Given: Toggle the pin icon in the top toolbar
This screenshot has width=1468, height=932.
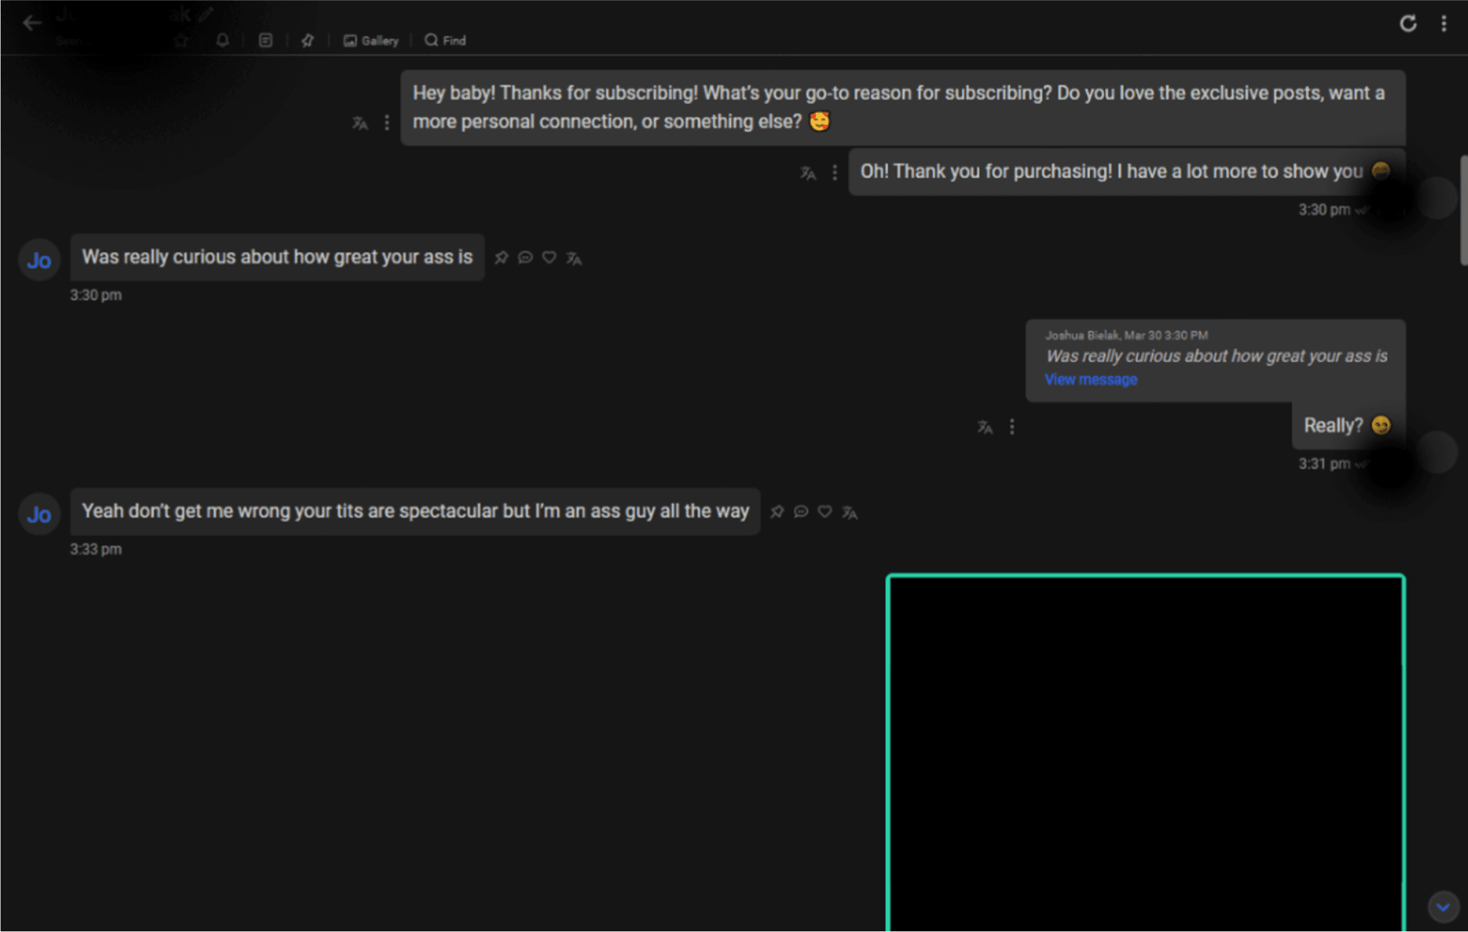Looking at the screenshot, I should pyautogui.click(x=308, y=40).
